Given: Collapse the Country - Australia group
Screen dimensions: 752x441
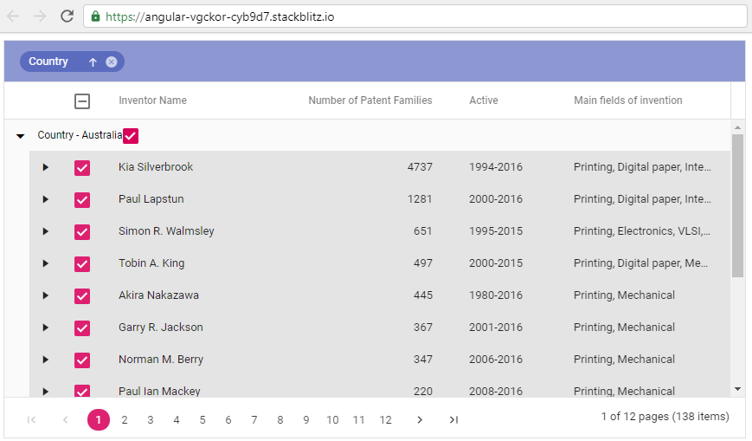Looking at the screenshot, I should 21,136.
